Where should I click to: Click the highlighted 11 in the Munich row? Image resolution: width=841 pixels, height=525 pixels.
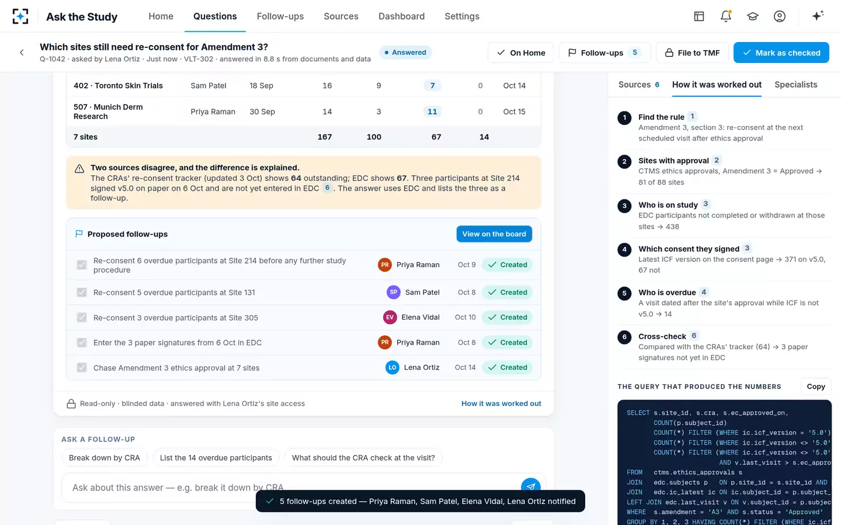point(432,111)
